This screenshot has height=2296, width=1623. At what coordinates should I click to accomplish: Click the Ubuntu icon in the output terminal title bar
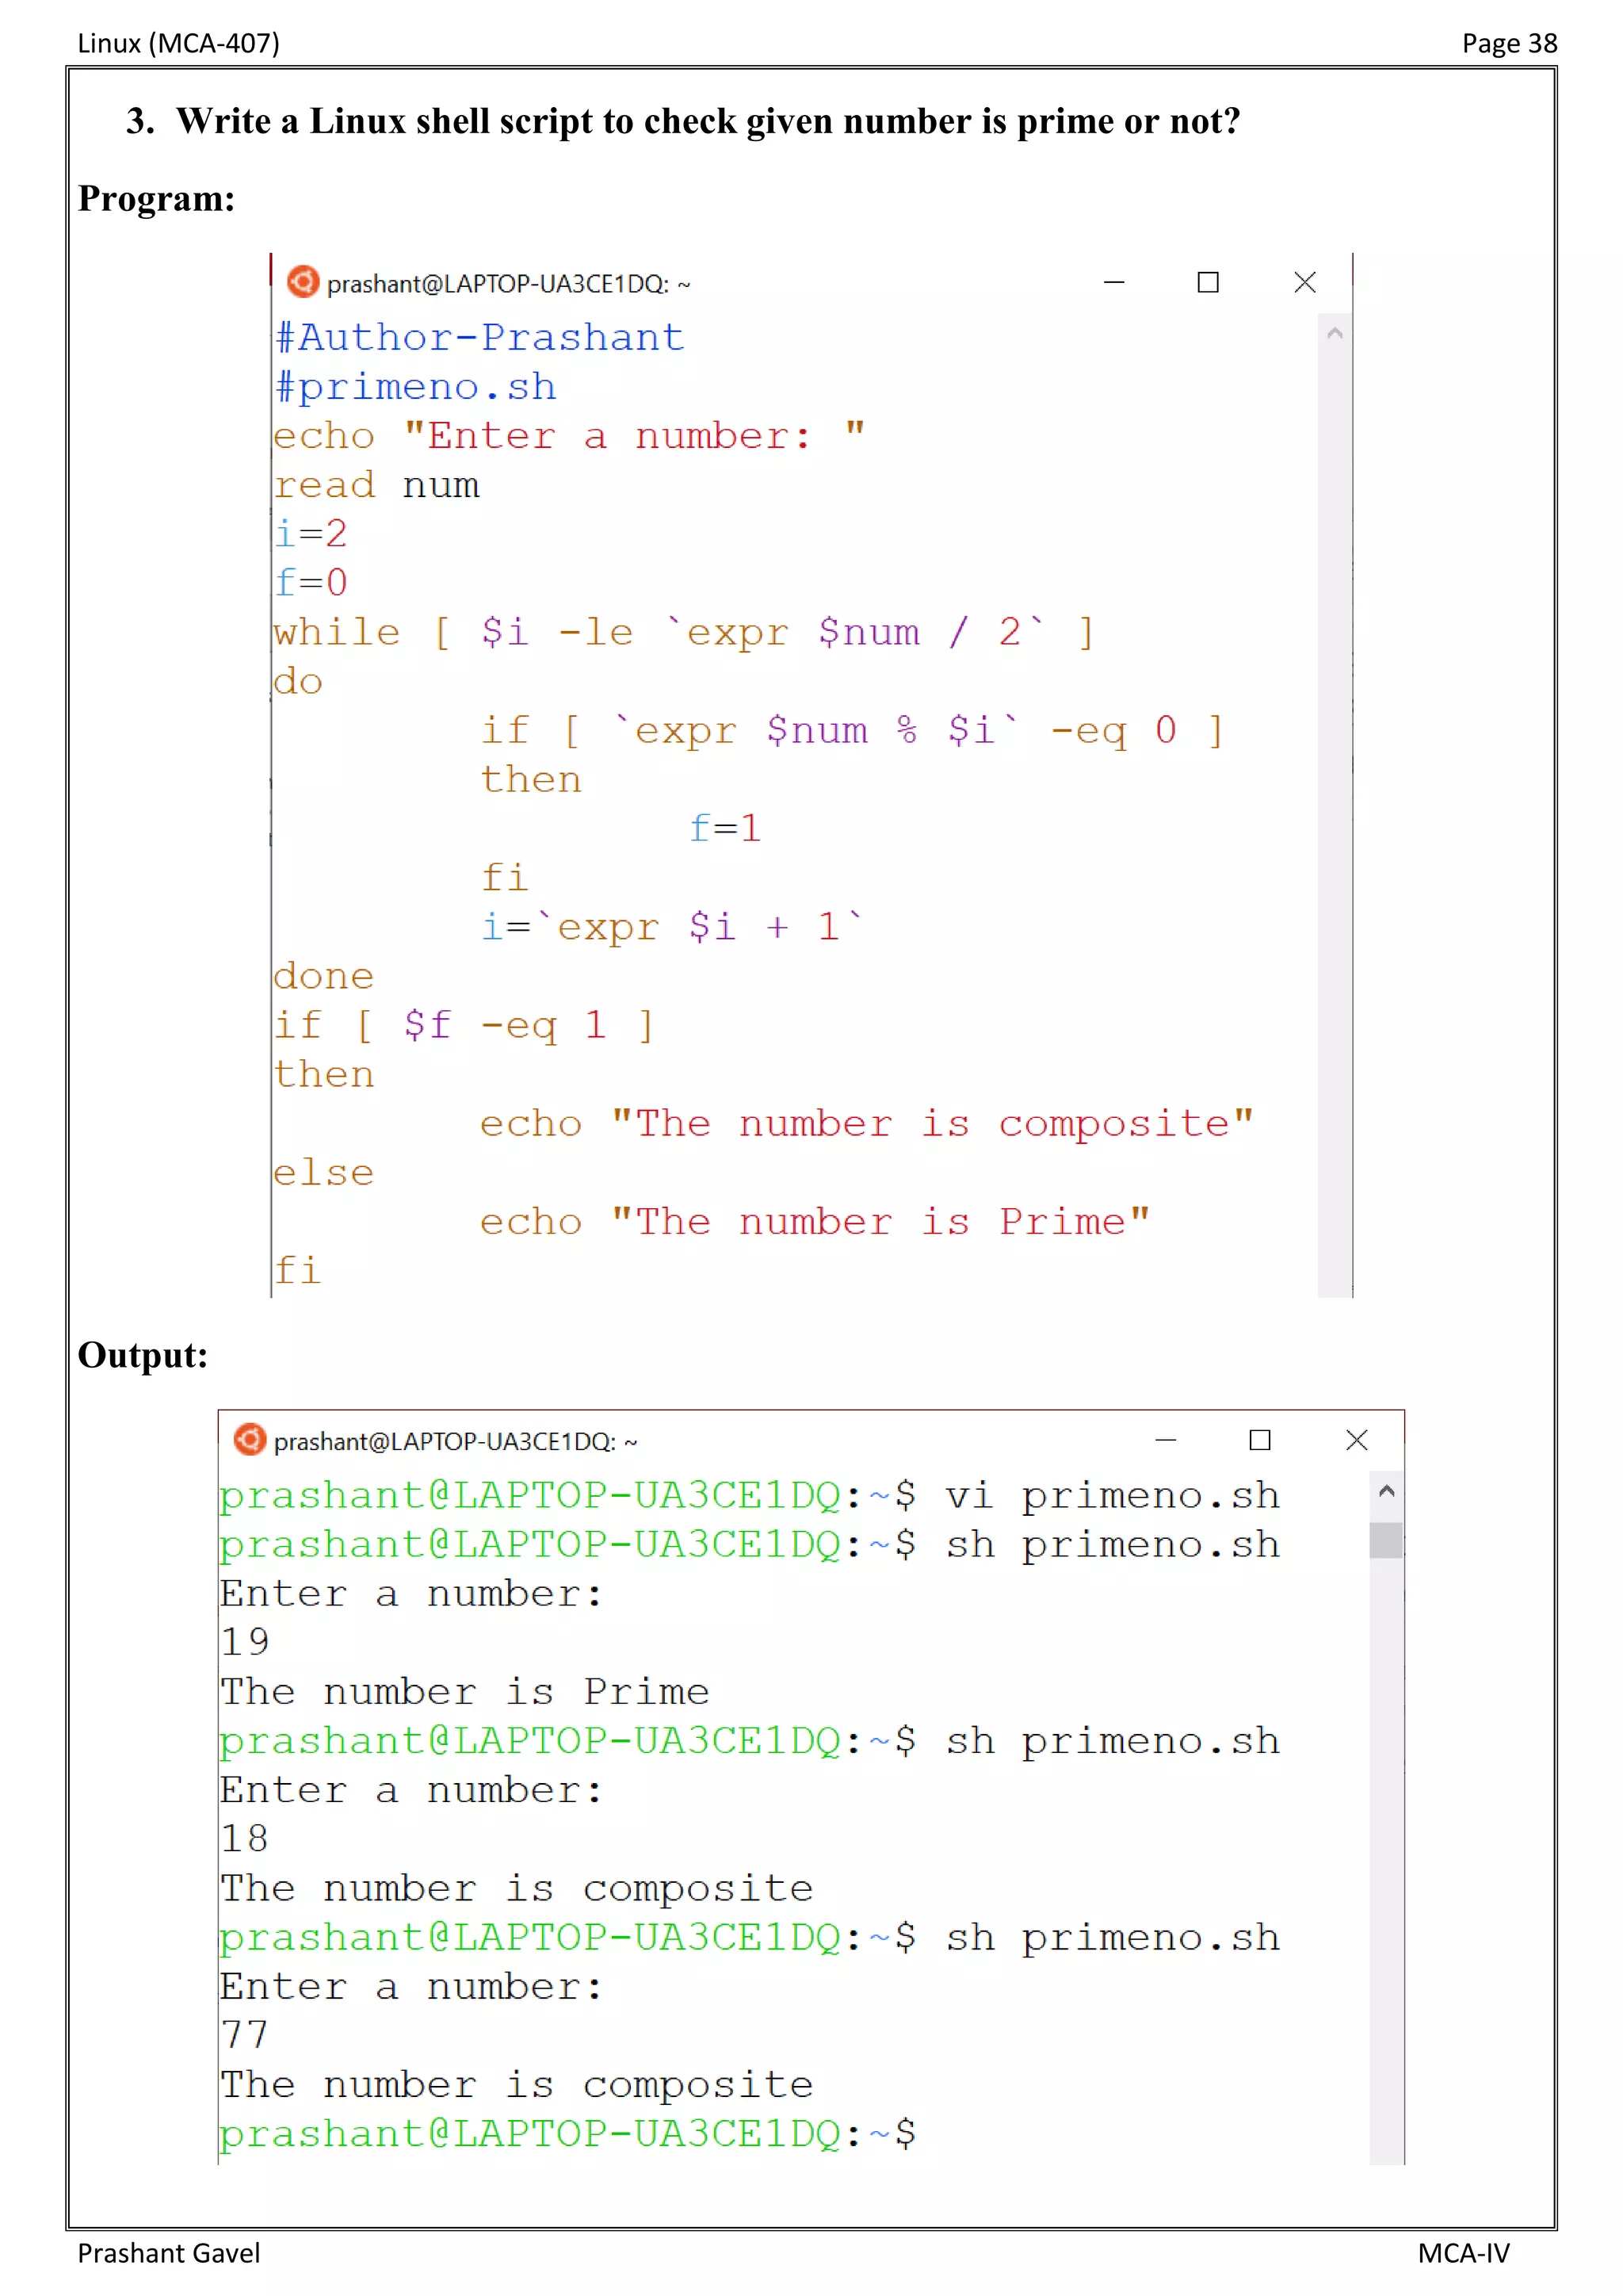pos(250,1439)
